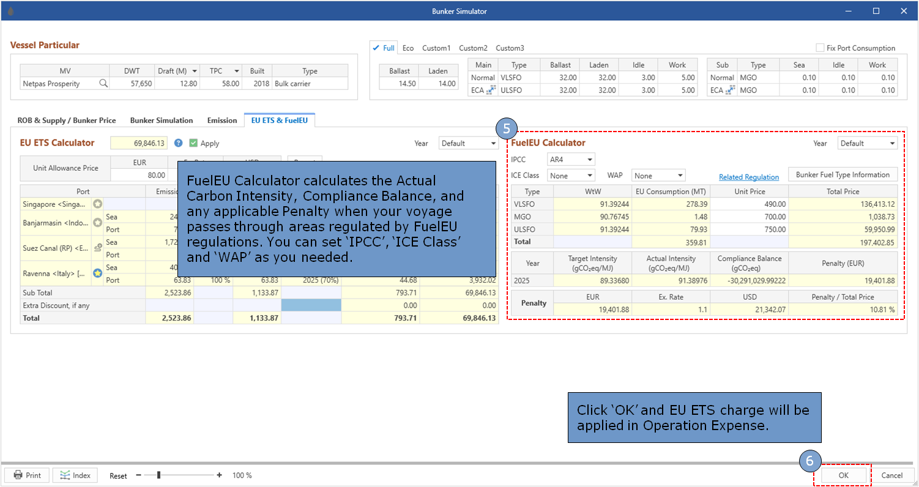Viewport: 919px width, 487px height.
Task: Click the EU ETS total amount field
Action: click(x=138, y=143)
